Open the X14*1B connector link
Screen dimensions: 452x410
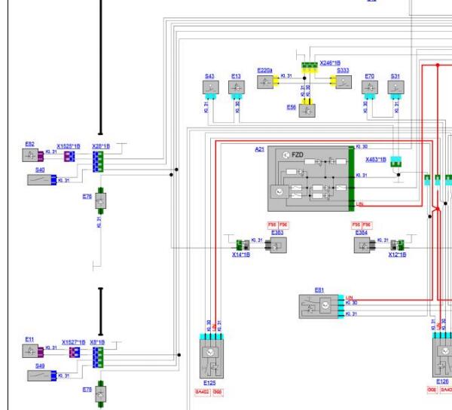[241, 255]
